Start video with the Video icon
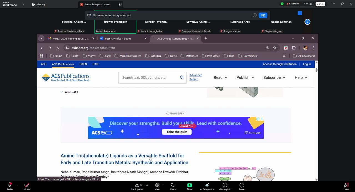 27,185
